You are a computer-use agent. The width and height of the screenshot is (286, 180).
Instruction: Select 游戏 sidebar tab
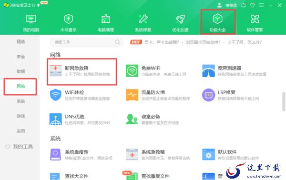[20, 116]
